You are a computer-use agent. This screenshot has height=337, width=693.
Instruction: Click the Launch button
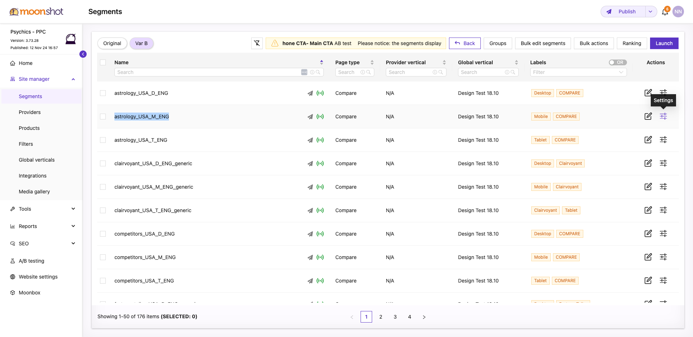click(x=664, y=43)
